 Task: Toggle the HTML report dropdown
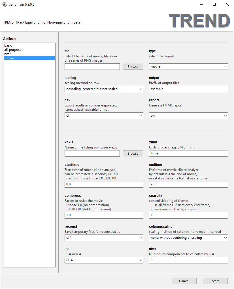point(188,116)
